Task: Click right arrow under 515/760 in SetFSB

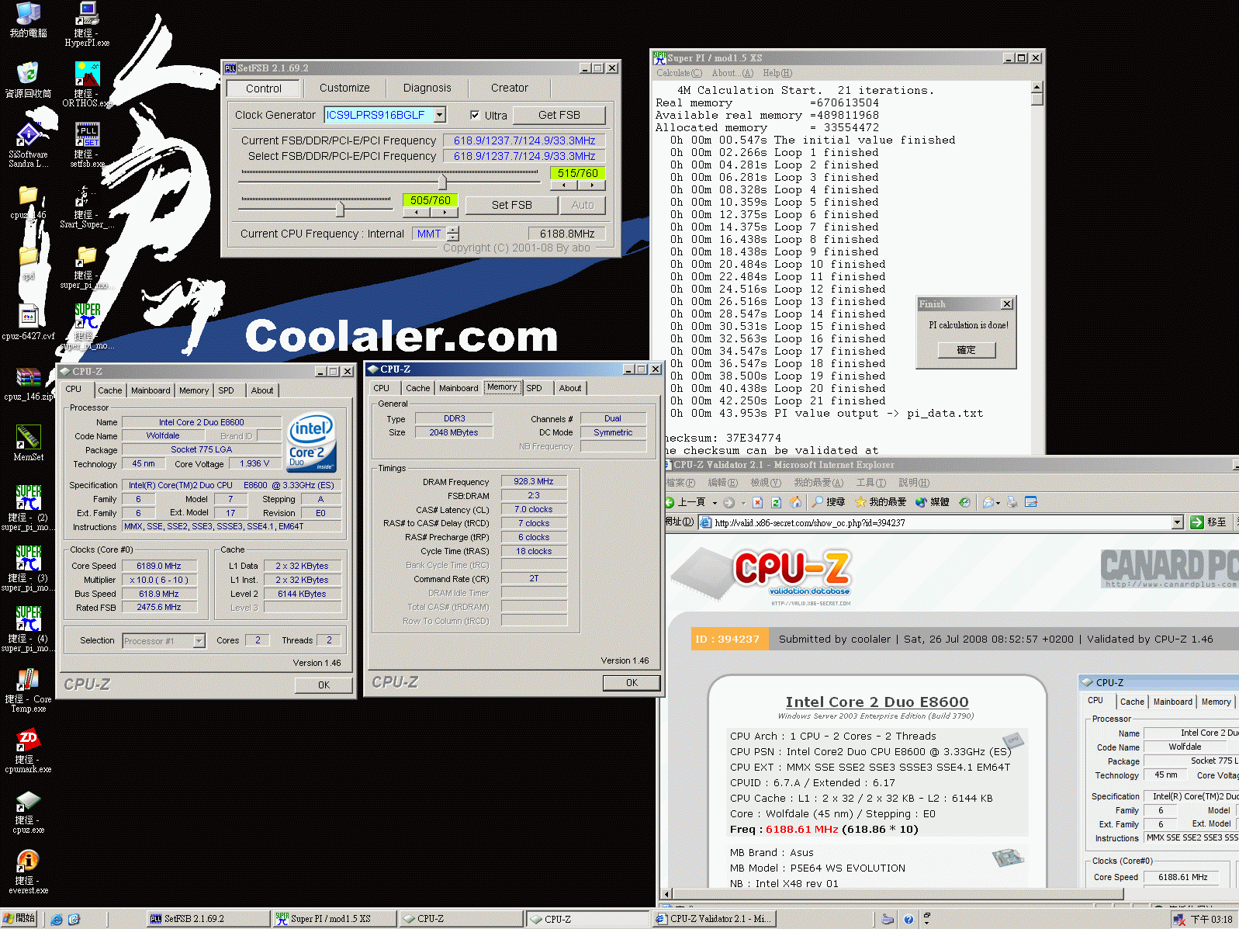Action: [x=591, y=185]
